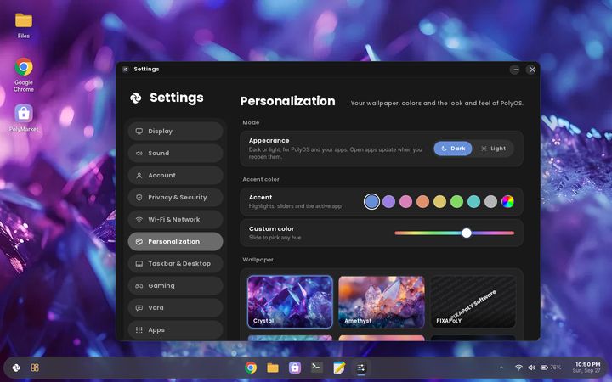The height and width of the screenshot is (382, 612).
Task: Open the Gaming settings section
Action: tap(175, 286)
